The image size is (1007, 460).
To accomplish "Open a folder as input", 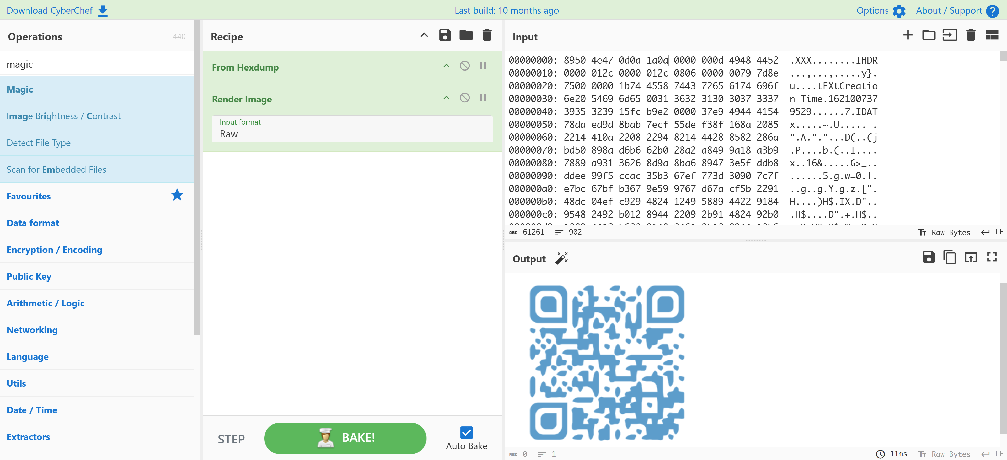I will click(929, 35).
